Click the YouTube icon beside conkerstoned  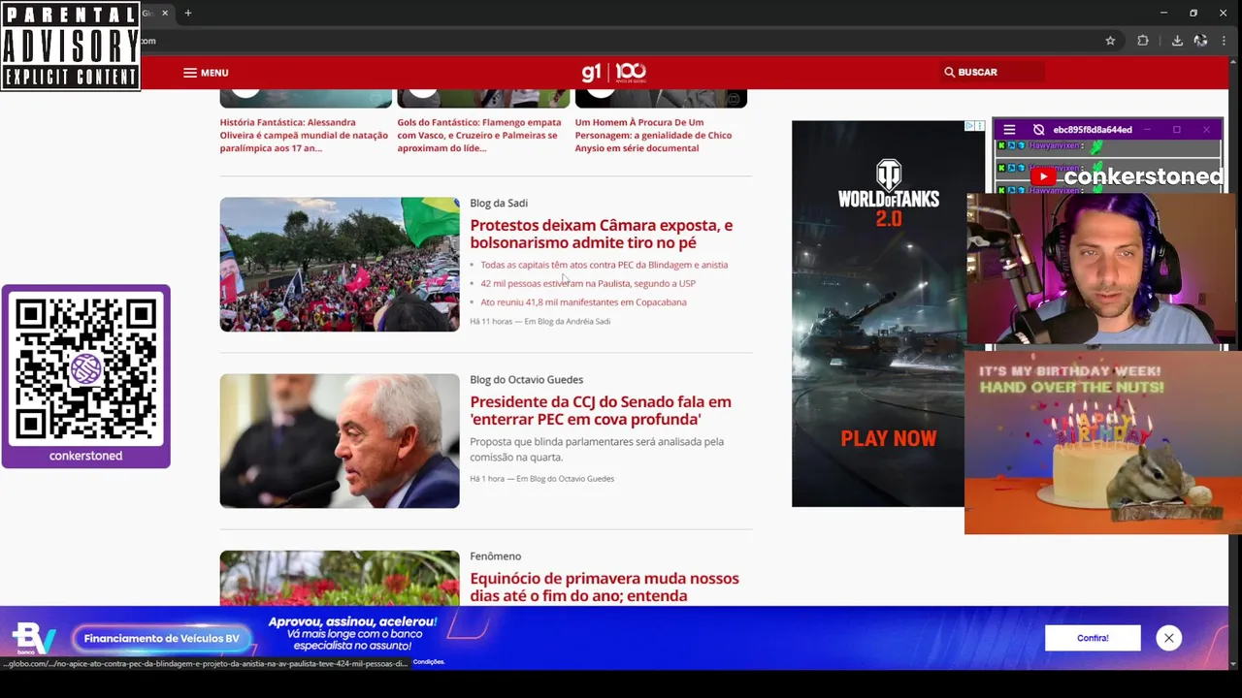click(1043, 176)
